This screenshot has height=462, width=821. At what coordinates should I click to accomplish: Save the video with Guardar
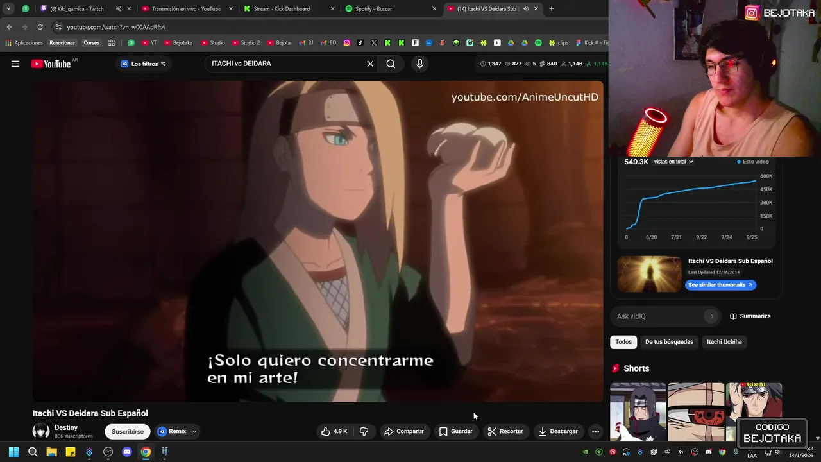click(456, 431)
